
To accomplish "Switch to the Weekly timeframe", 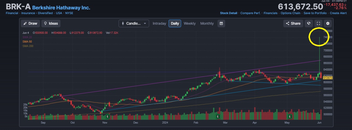I will pos(190,23).
